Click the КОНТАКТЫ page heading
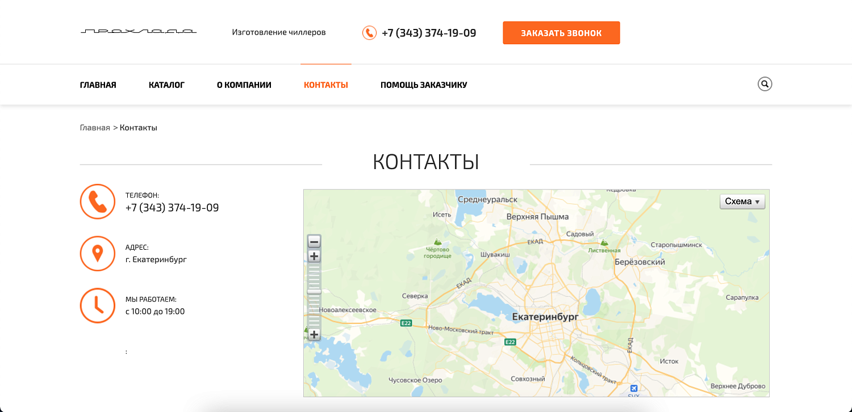The width and height of the screenshot is (852, 412). click(x=426, y=162)
